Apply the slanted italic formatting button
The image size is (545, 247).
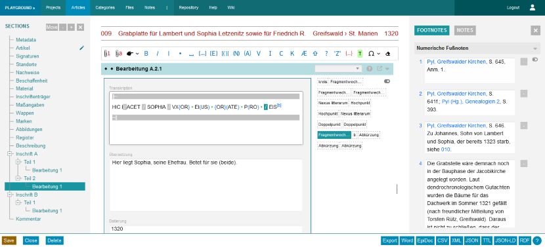click(157, 54)
